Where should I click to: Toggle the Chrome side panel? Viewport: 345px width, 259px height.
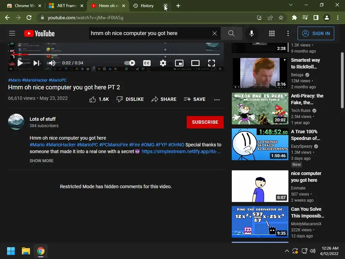tap(316, 18)
